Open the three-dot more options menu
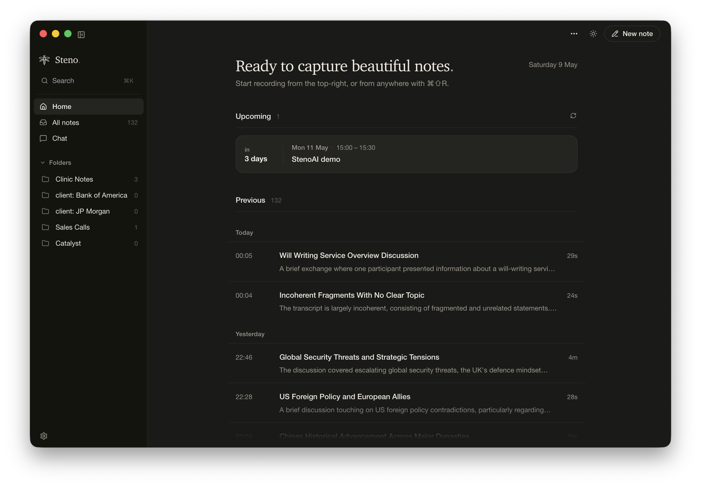The image size is (701, 487). coord(574,34)
